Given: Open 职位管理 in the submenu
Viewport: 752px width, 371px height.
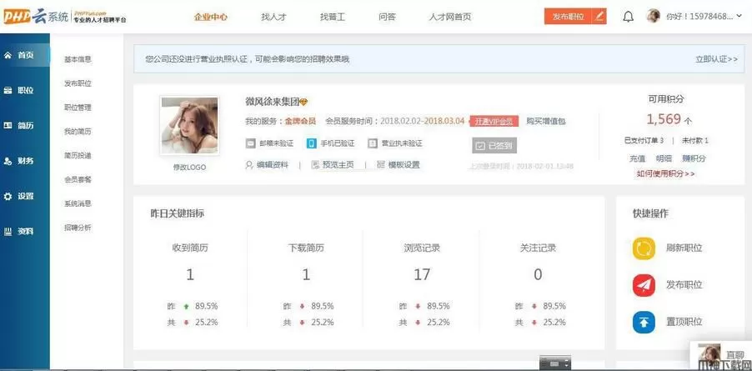Looking at the screenshot, I should (x=78, y=108).
